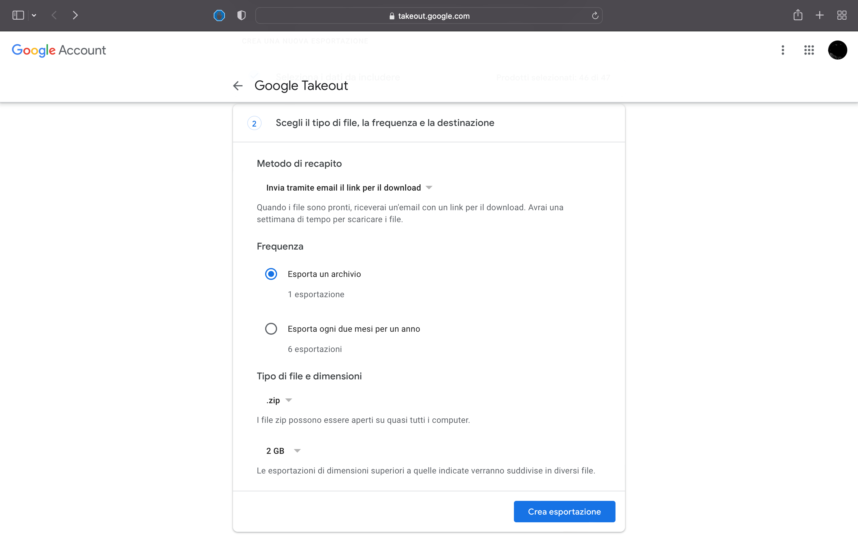Click inside the address bar
Screen dimensions: 858x536
(429, 15)
